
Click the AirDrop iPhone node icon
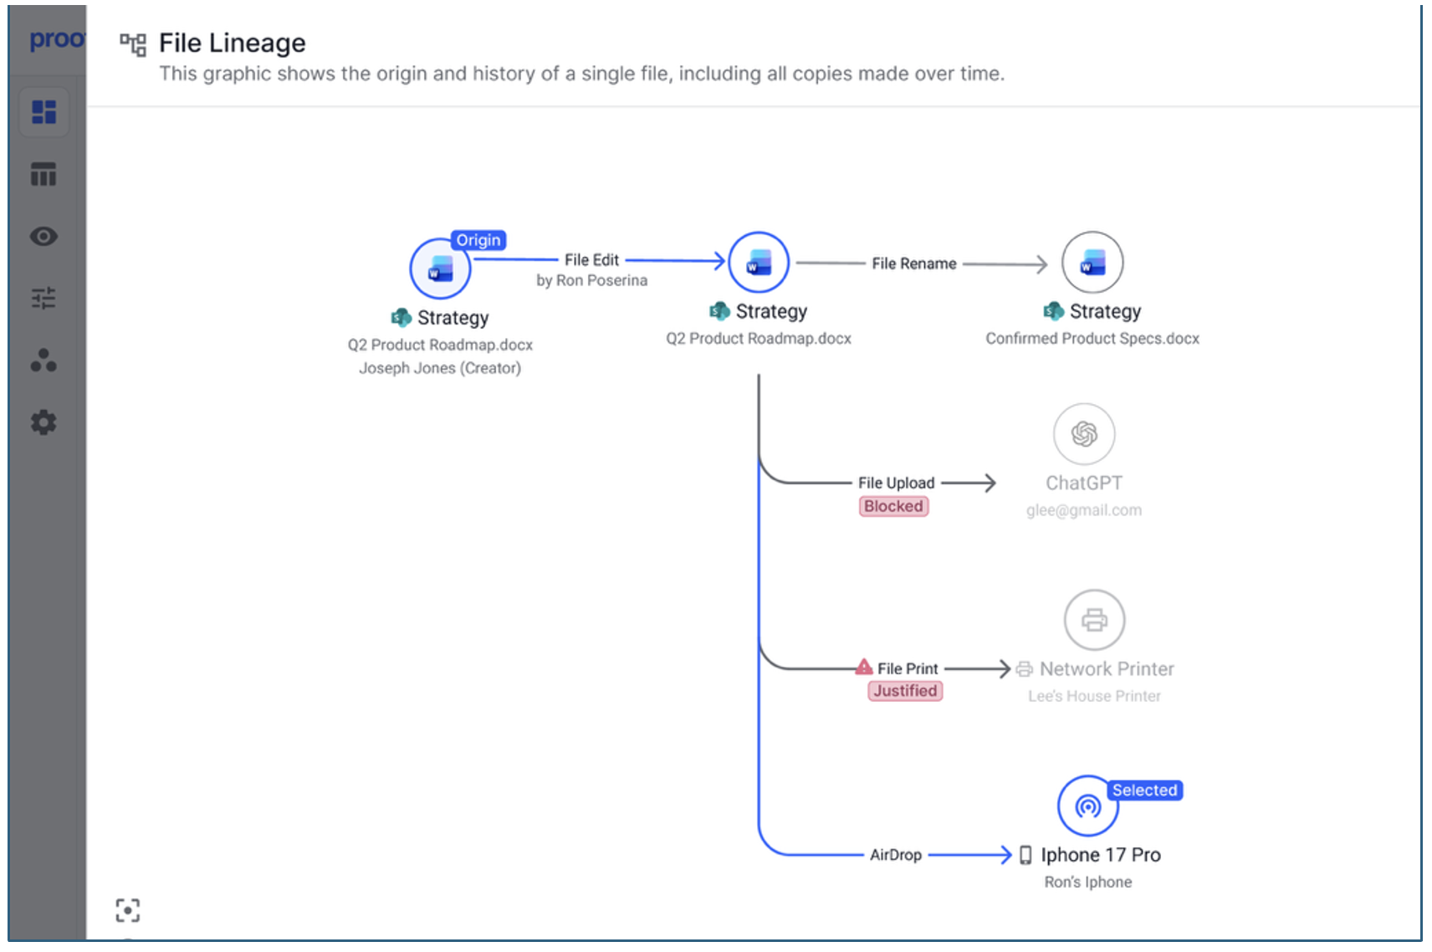[x=1087, y=806]
